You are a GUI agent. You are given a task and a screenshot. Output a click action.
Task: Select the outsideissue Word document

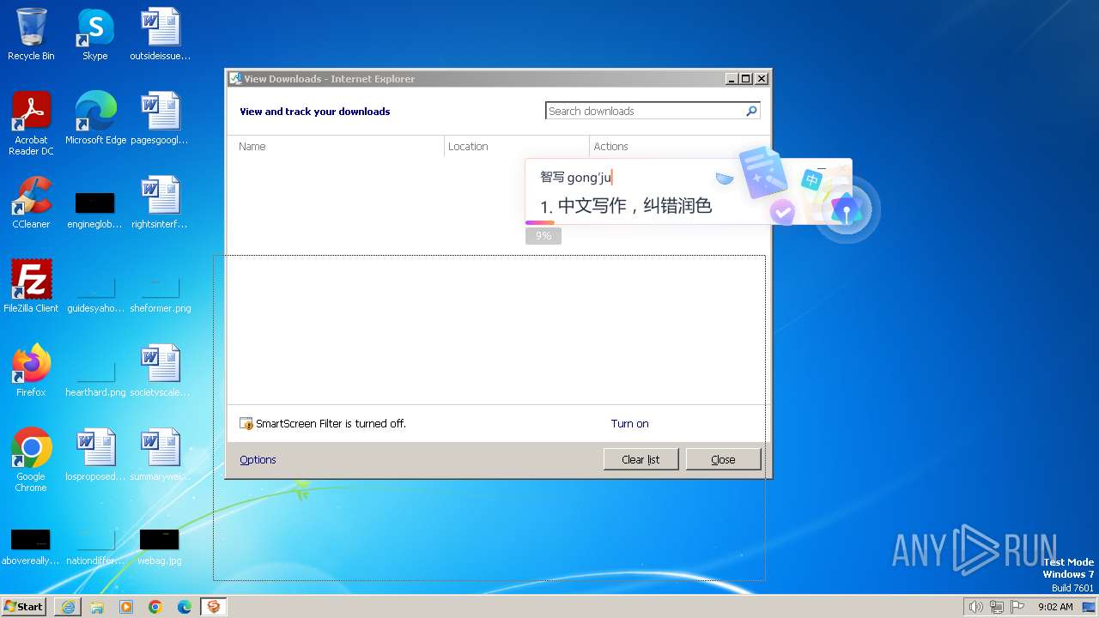pyautogui.click(x=160, y=35)
